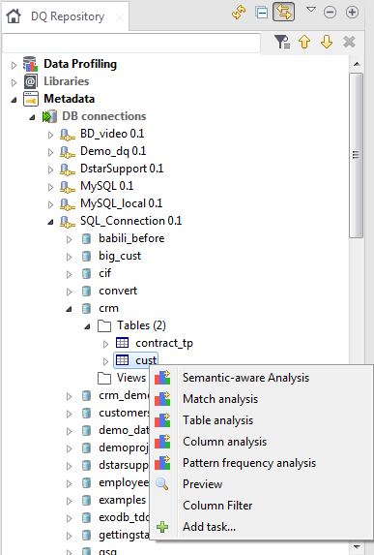Select the cust table row
Screen dimensions: 374x555
(x=136, y=360)
